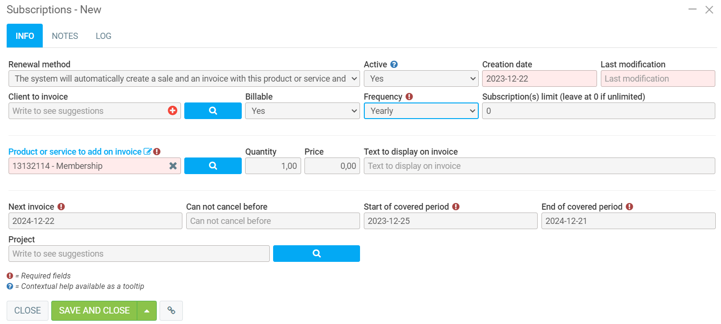Minimize the Subscriptions dialog

pos(693,9)
